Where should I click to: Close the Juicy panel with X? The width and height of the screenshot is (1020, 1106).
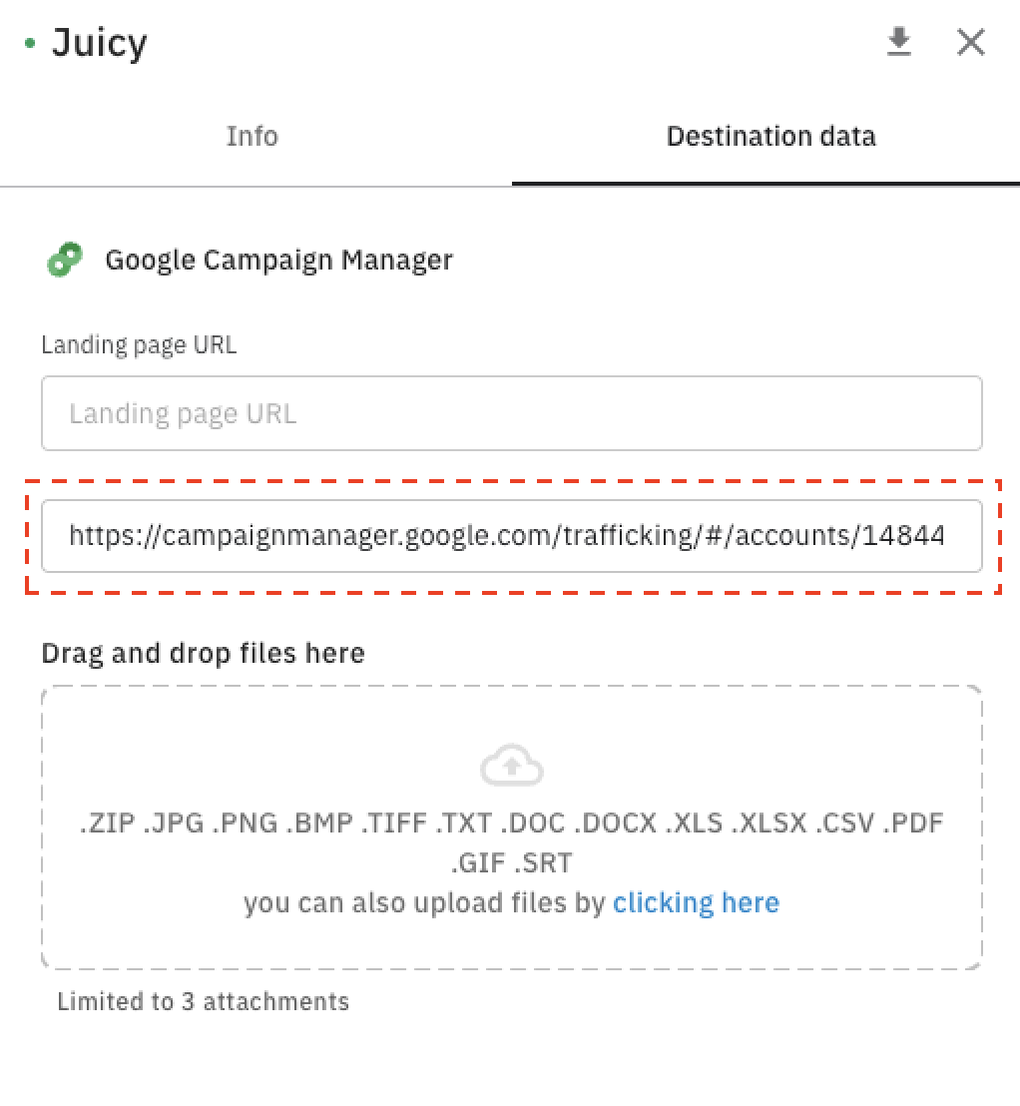[x=970, y=42]
